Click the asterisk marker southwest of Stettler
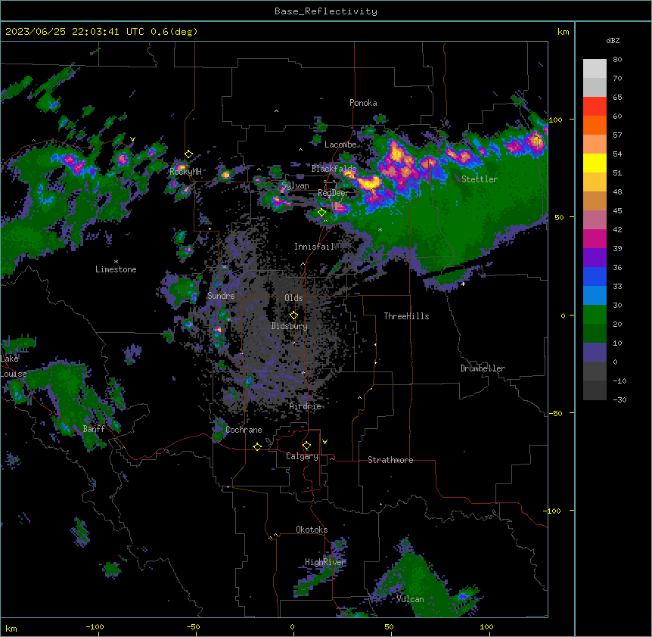 coord(380,230)
